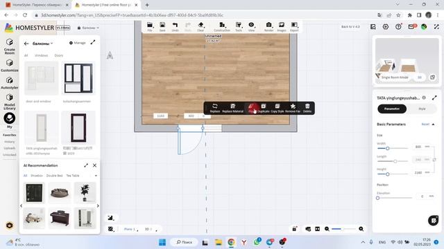Go to next AI recommendations page
Screen dimensions: 444x249
(98, 206)
